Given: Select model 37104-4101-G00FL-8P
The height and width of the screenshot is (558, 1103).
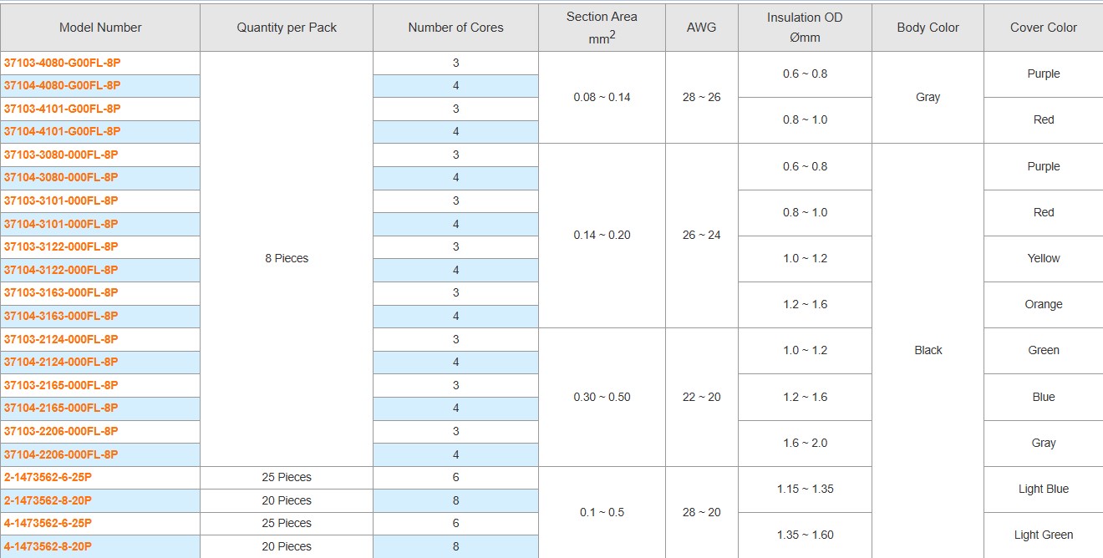Looking at the screenshot, I should point(63,131).
